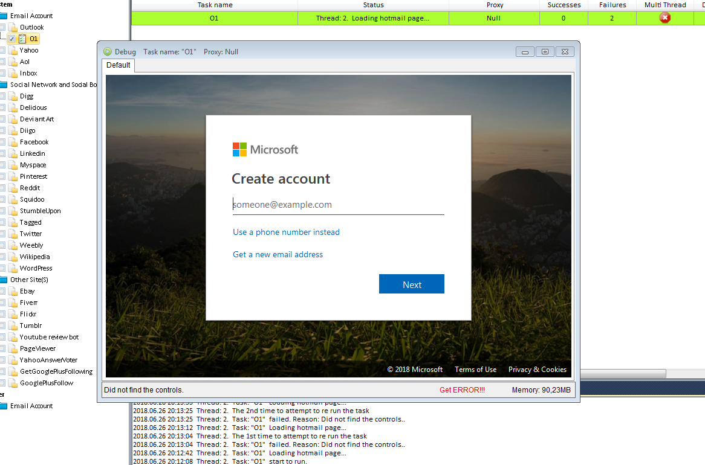
Task: Click the green Debug play icon
Action: click(x=108, y=52)
